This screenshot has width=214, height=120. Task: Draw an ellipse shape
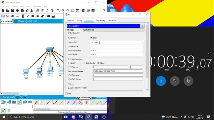point(38,16)
